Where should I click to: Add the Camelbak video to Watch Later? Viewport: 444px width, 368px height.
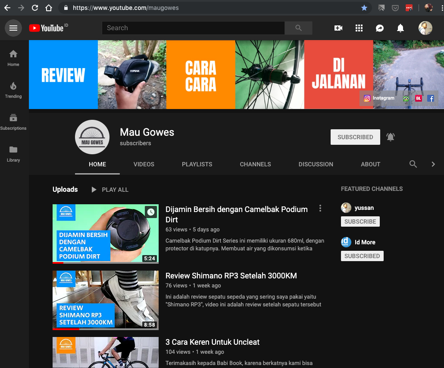tap(151, 212)
